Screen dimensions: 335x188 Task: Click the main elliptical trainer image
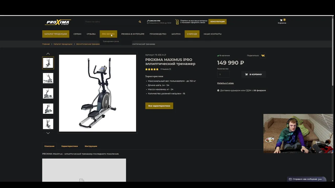click(x=97, y=93)
